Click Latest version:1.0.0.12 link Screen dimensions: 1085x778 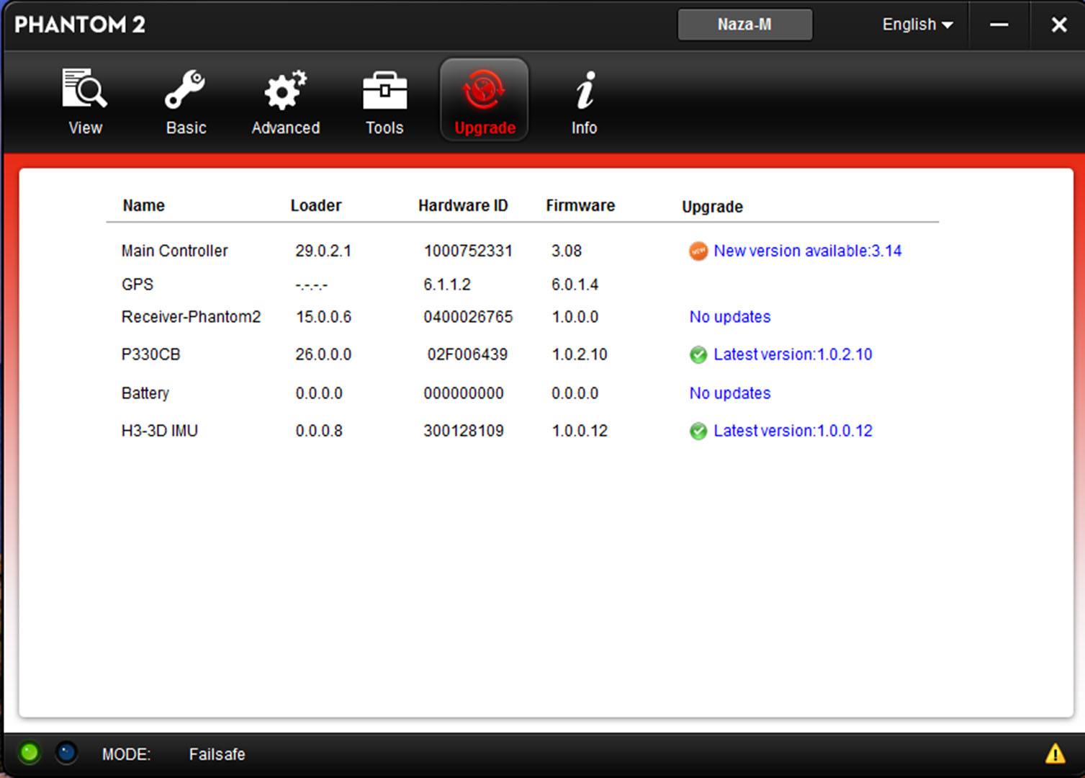click(x=793, y=431)
